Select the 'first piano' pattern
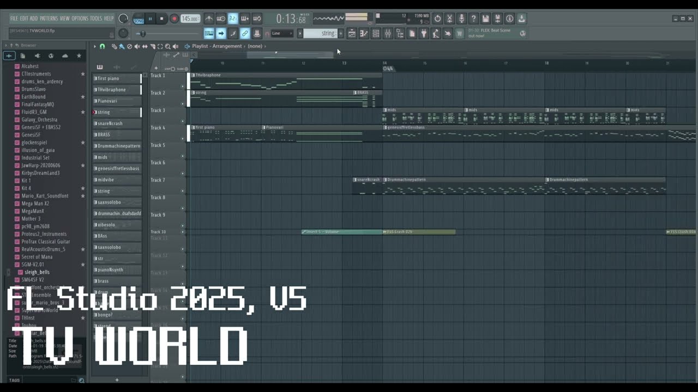The width and height of the screenshot is (698, 392). [117, 78]
